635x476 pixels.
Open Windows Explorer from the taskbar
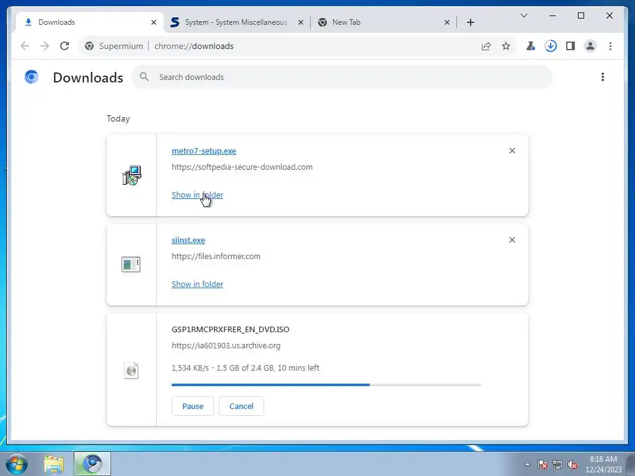tap(54, 464)
